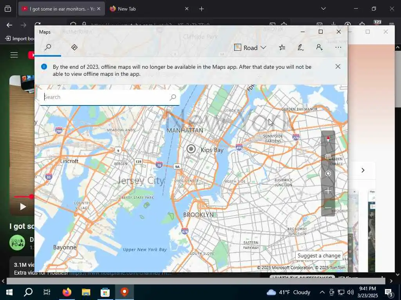401x300 pixels.
Task: Click the scroll right arrow of the scrollbar
Action: pyautogui.click(x=391, y=281)
